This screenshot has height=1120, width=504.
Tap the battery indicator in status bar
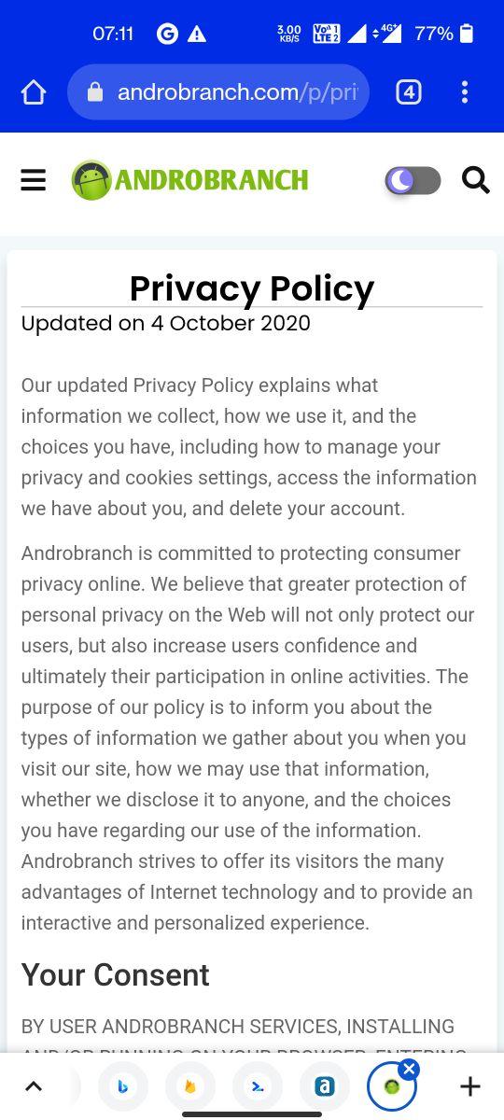click(x=467, y=34)
